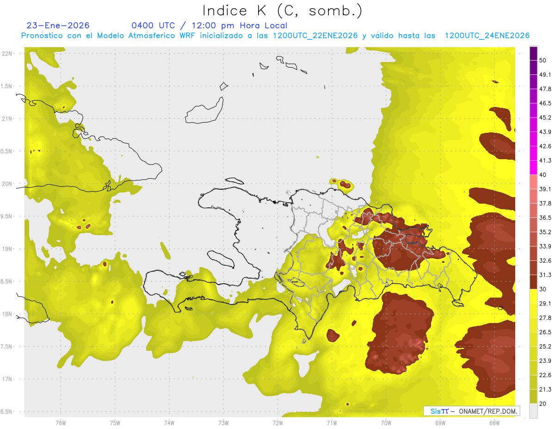Click latitude axis label '22N'
Viewport: 555px width, 429px height.
(x=6, y=54)
